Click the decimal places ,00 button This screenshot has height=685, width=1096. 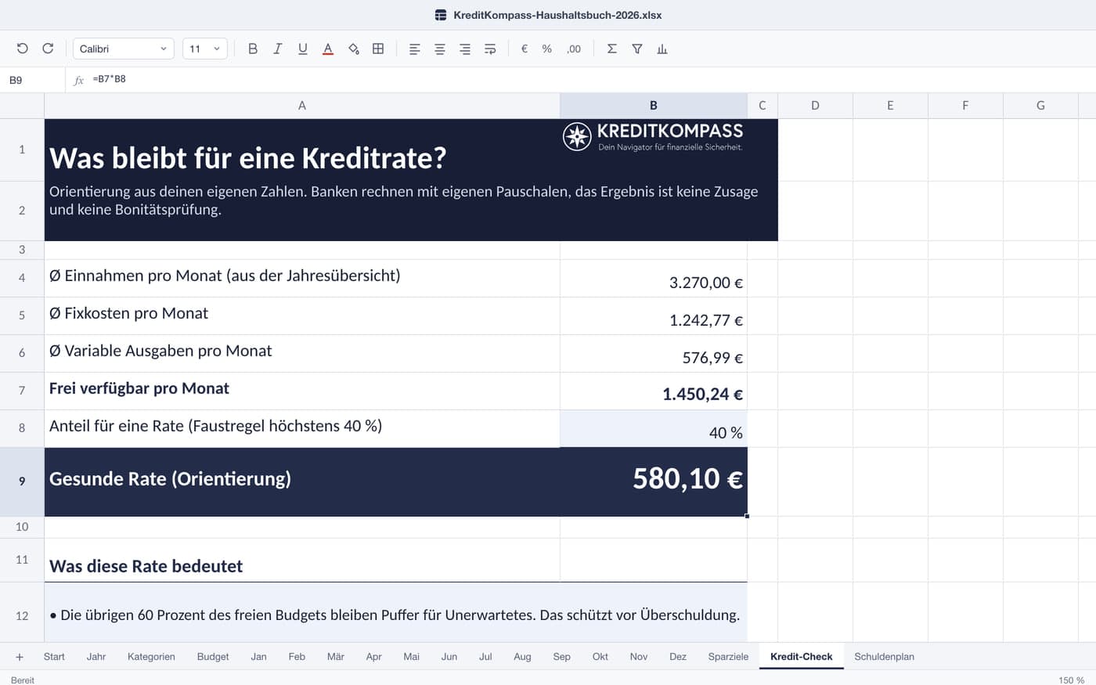click(574, 49)
